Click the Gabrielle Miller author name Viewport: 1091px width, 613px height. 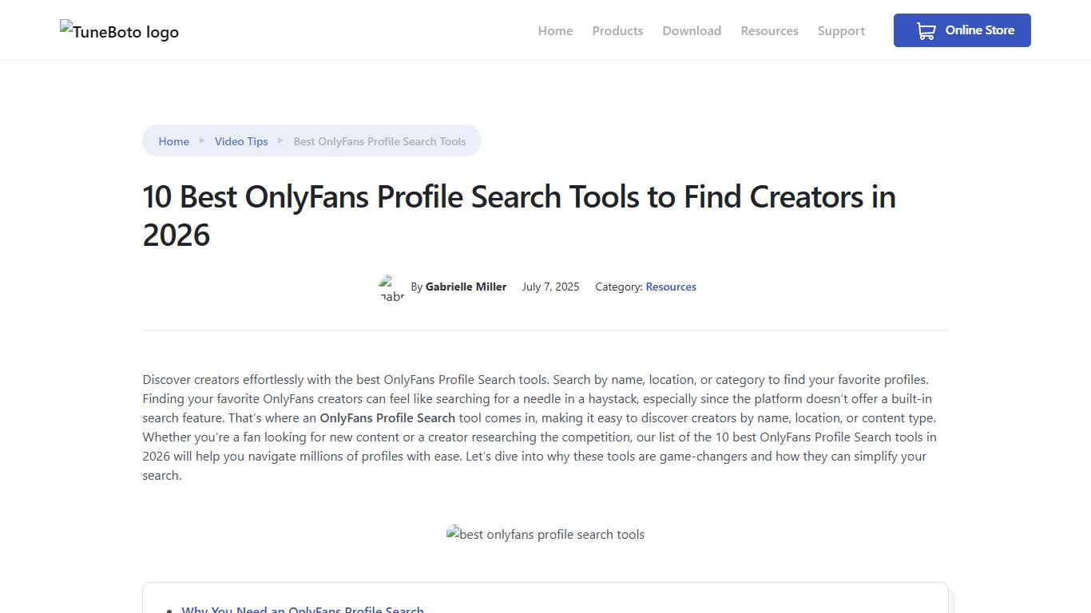coord(466,287)
